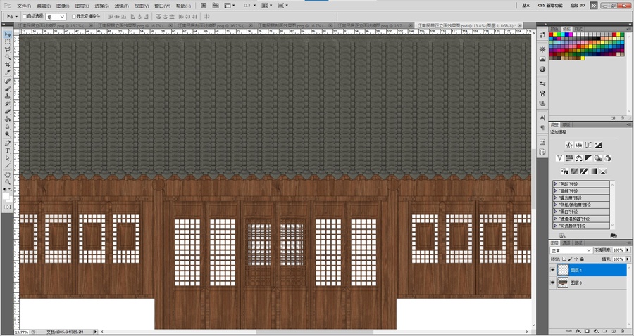Create a new layer via bottom icon
This screenshot has height=336, width=634.
click(614, 331)
